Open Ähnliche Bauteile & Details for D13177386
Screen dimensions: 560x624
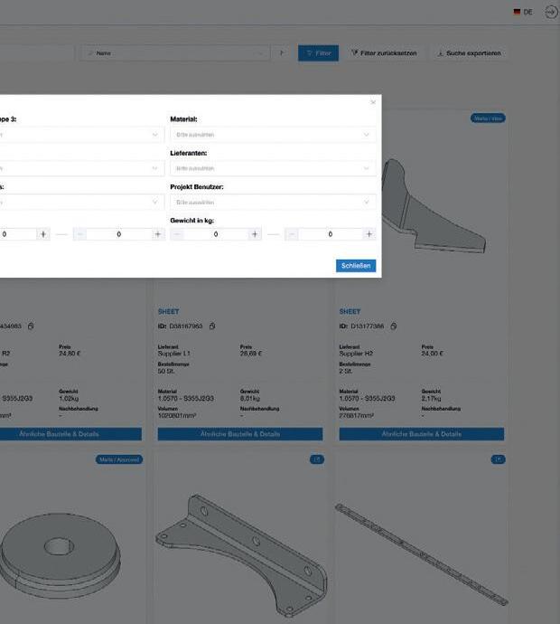point(422,434)
